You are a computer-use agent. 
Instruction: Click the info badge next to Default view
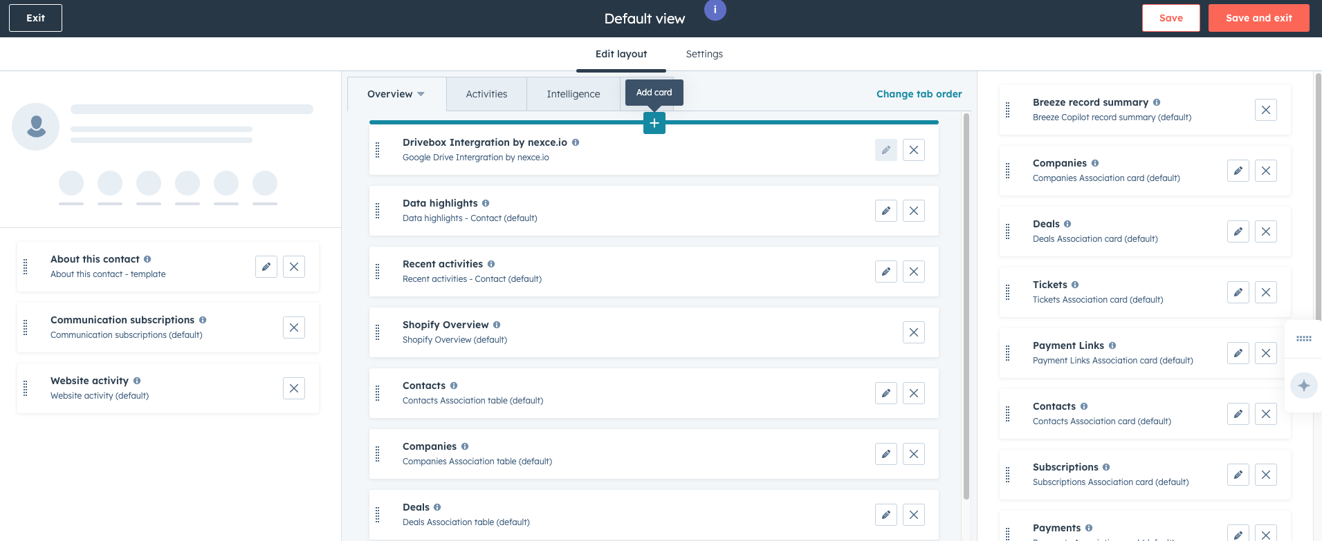[715, 10]
